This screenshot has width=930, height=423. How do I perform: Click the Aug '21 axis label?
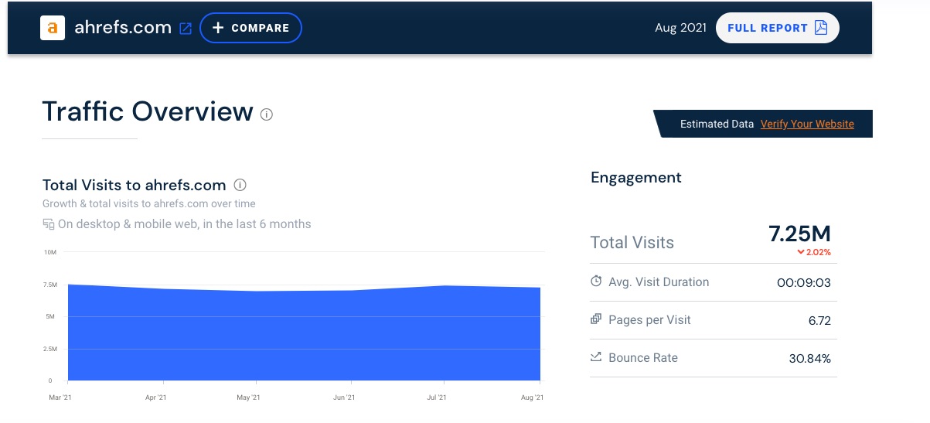coord(533,397)
